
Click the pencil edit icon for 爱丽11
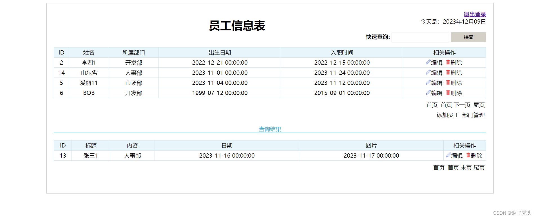[428, 82]
